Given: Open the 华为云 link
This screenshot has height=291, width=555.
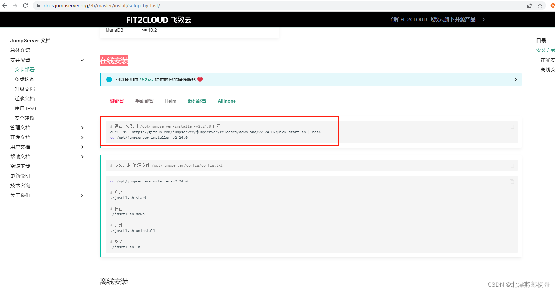Looking at the screenshot, I should click(x=147, y=80).
